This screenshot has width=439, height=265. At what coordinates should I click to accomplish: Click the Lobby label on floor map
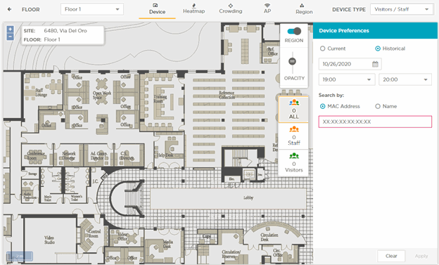click(x=248, y=198)
